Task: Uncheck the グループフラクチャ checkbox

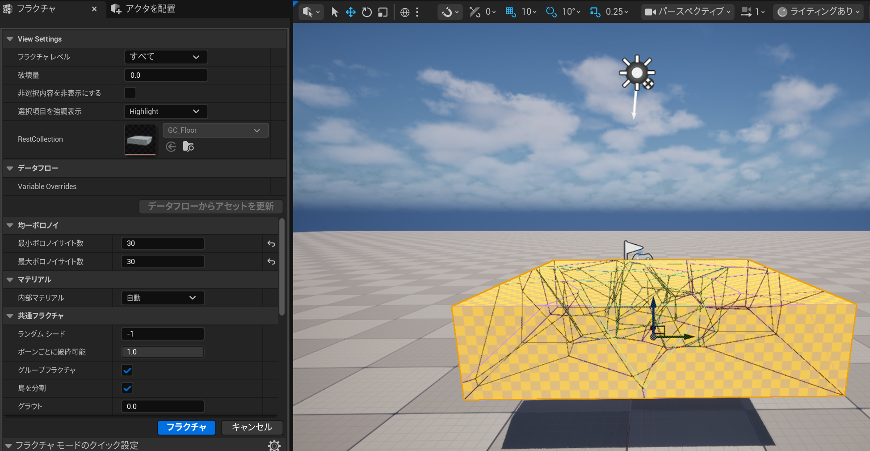Action: (x=127, y=370)
